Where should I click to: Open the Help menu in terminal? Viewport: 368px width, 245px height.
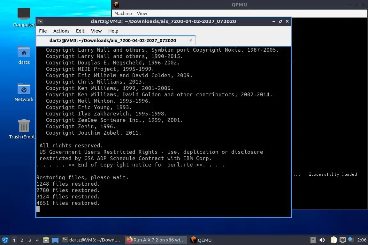point(113,31)
